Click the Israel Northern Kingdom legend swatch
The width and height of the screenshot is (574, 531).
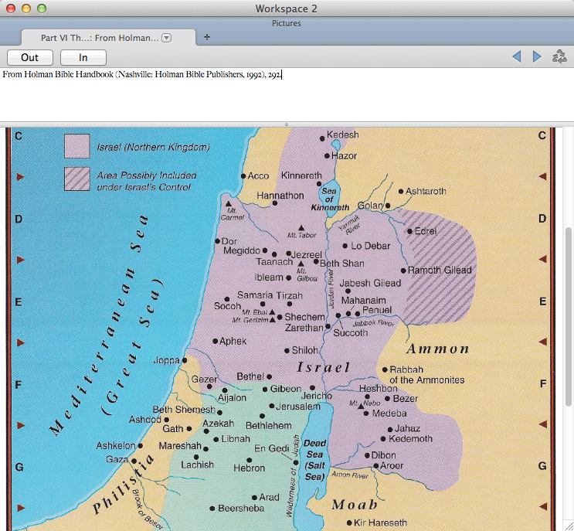[77, 146]
